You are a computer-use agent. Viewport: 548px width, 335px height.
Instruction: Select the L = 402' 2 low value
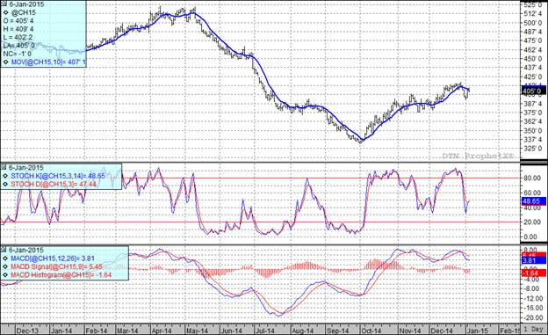[18, 37]
